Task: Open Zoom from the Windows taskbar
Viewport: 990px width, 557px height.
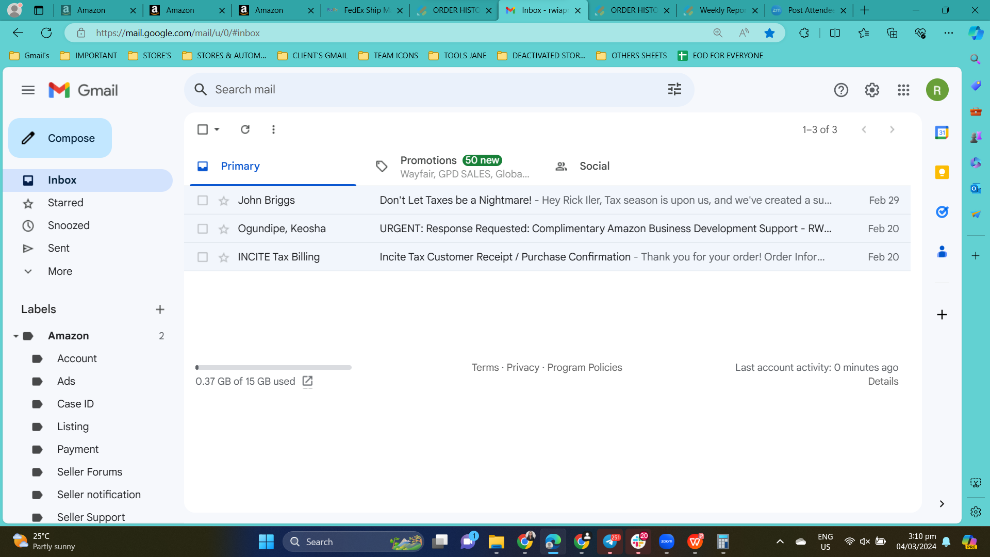Action: click(x=667, y=542)
